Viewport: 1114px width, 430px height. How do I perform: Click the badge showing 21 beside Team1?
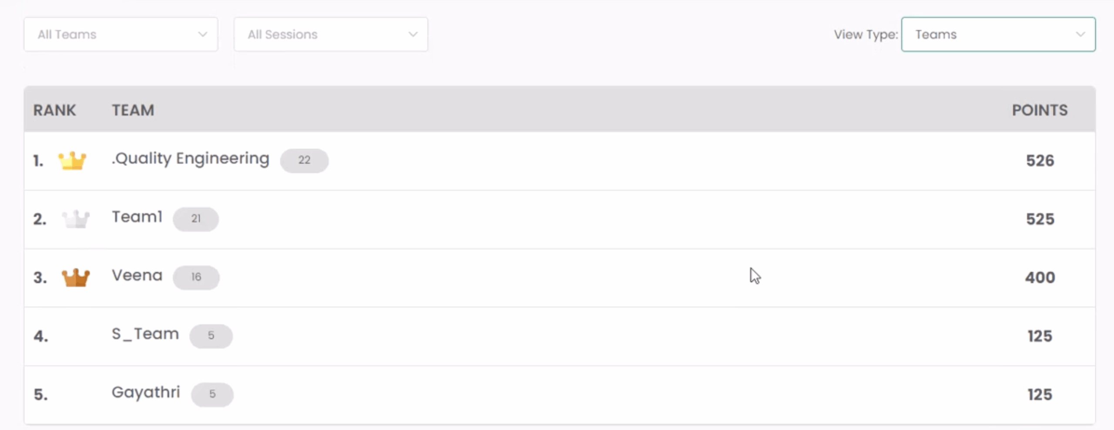196,219
